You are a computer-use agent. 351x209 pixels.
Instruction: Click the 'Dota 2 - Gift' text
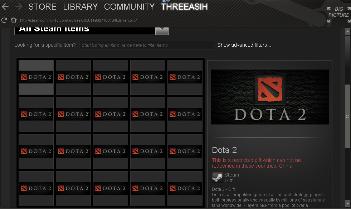click(x=223, y=189)
